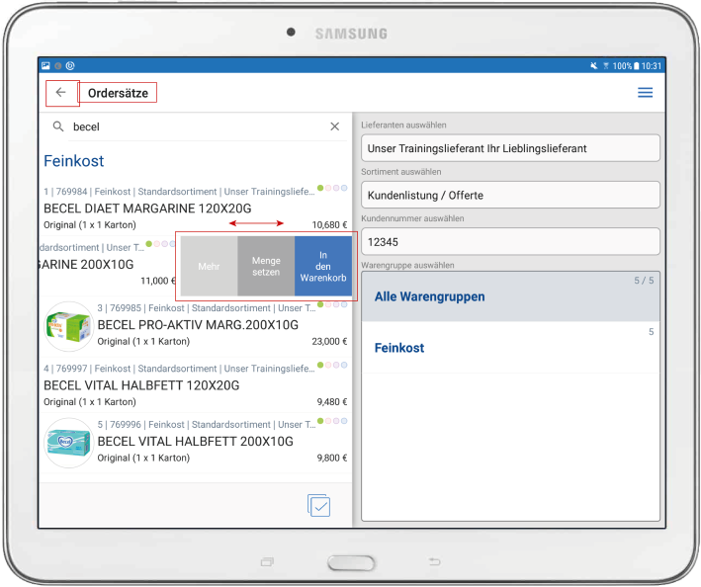701x587 pixels.
Task: Tap the 9,480 € price
Action: tap(332, 401)
